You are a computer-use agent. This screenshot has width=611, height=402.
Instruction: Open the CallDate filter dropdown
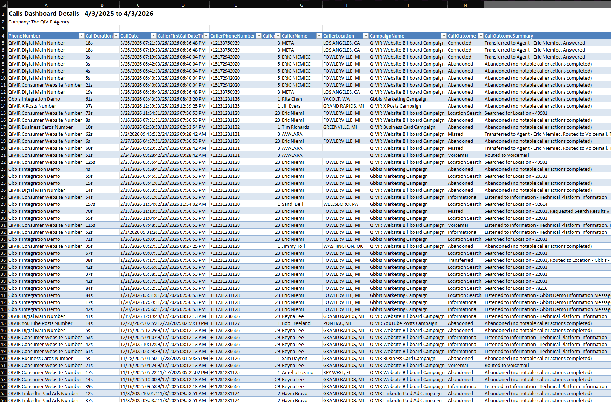click(x=153, y=36)
